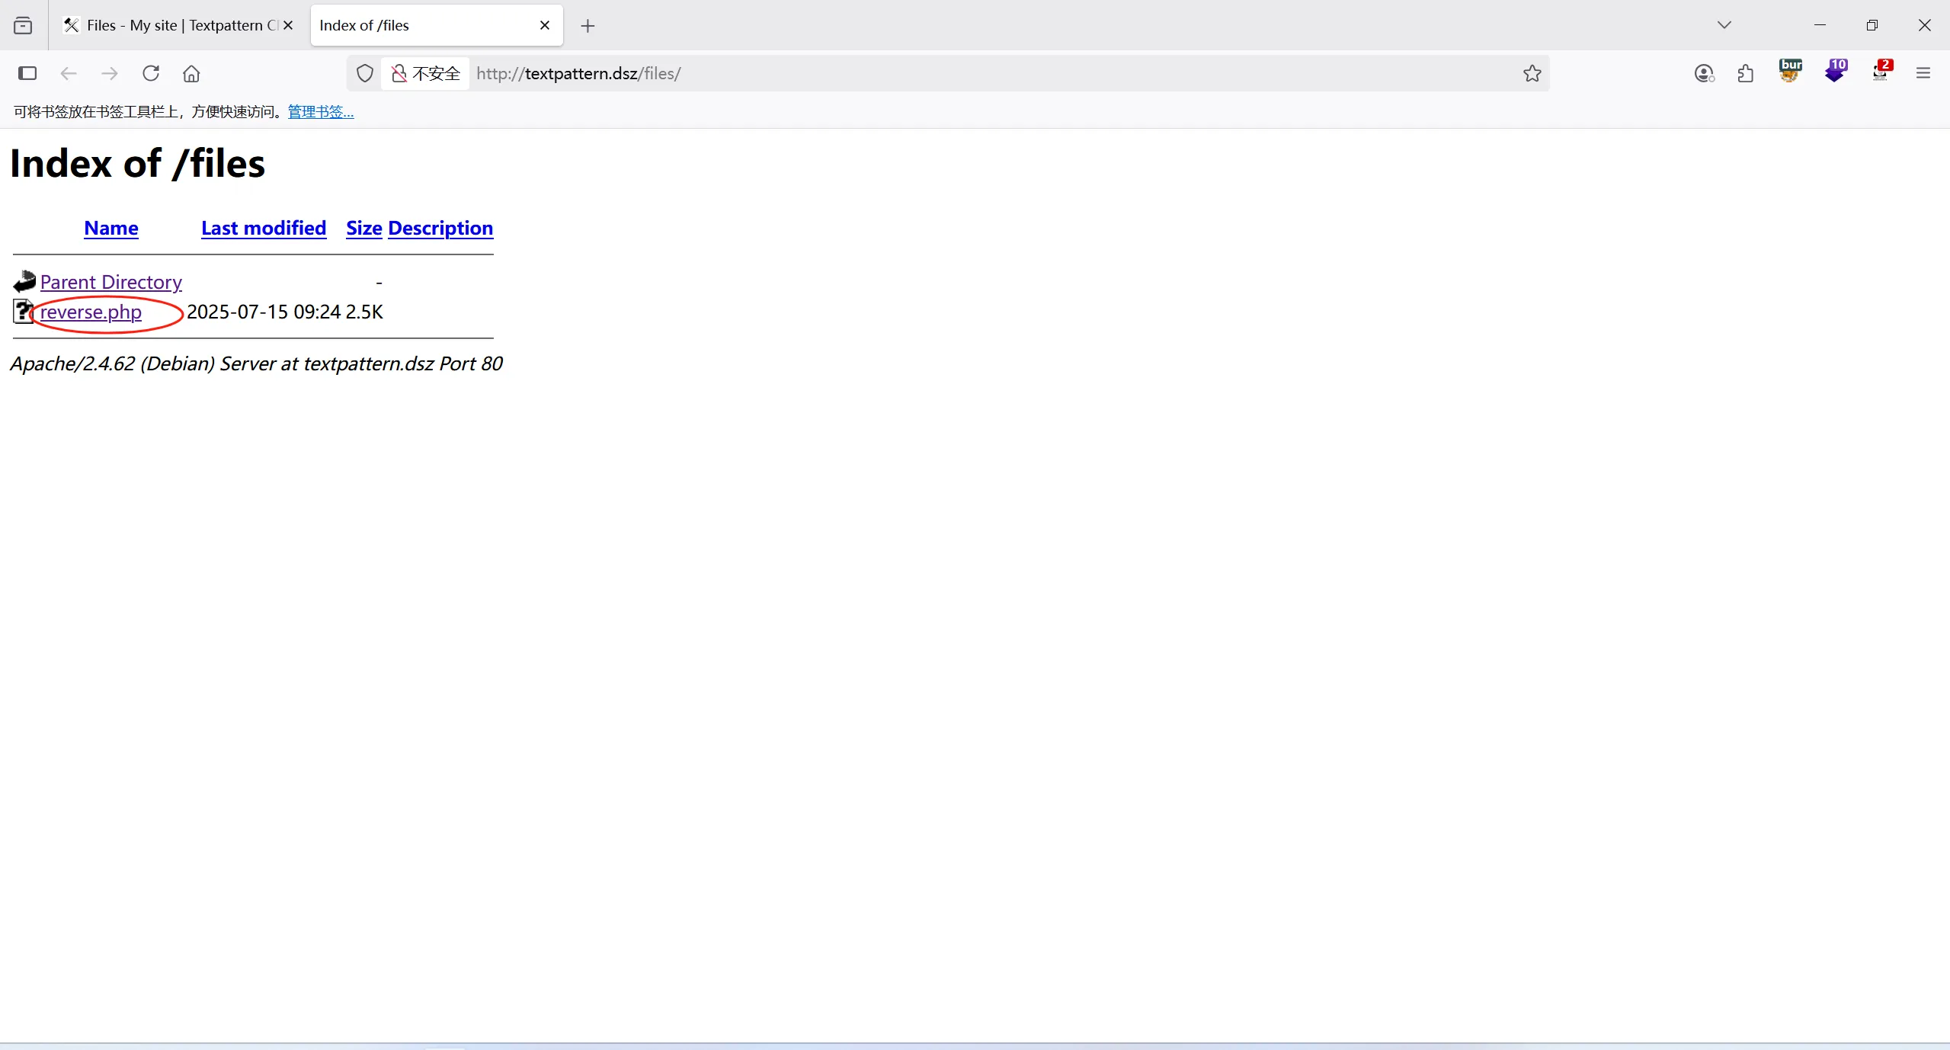This screenshot has width=1950, height=1050.
Task: Open the extensions puzzle icon
Action: tap(1745, 73)
